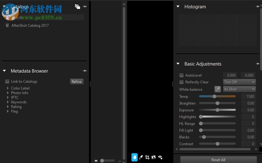Image resolution: width=262 pixels, height=163 pixels.
Task: Collapse the Basic Adjustments panel
Action: 178,64
